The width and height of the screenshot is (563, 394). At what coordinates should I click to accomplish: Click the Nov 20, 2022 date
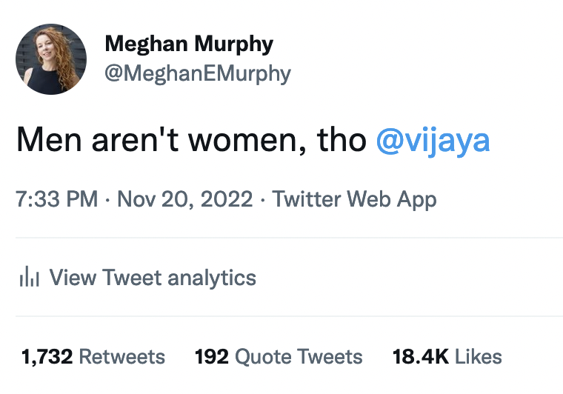[185, 199]
